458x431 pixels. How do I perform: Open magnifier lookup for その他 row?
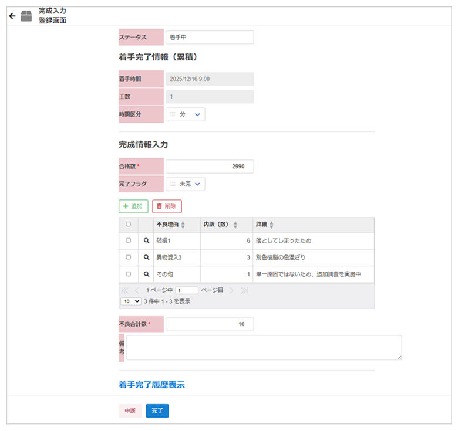point(146,274)
